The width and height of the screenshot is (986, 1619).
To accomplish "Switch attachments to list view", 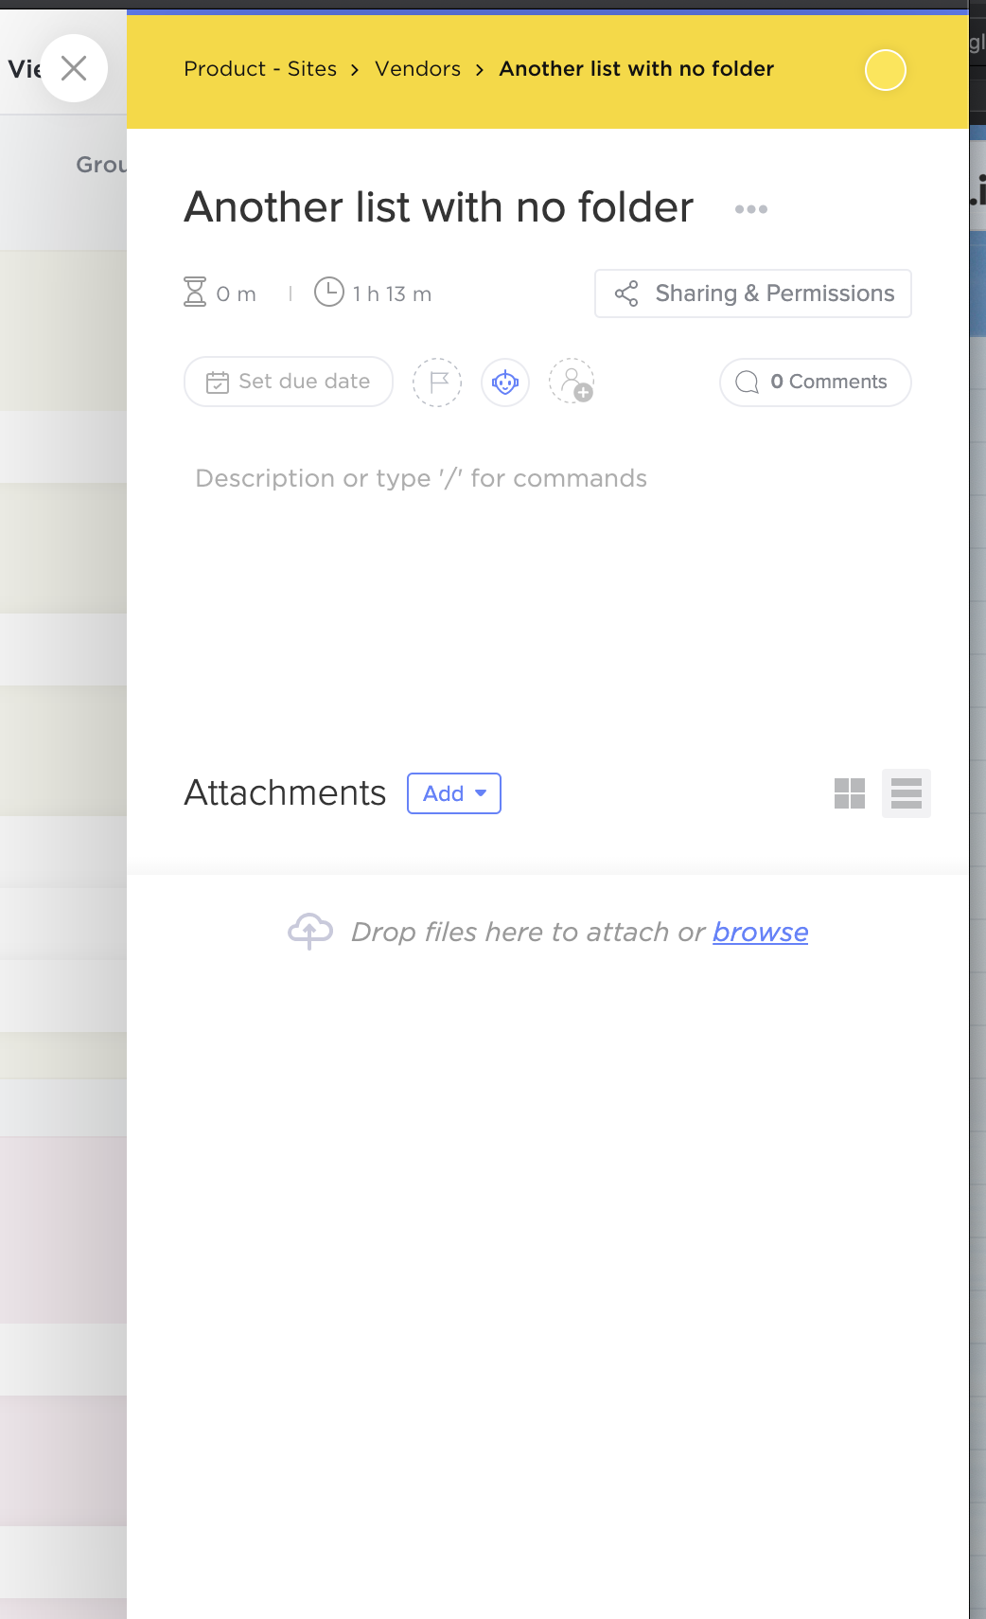I will pyautogui.click(x=907, y=793).
